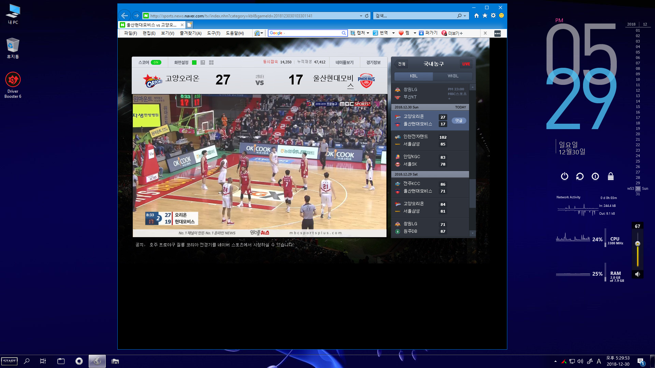Mute with the widget speaker icon
The image size is (655, 368).
click(x=637, y=274)
